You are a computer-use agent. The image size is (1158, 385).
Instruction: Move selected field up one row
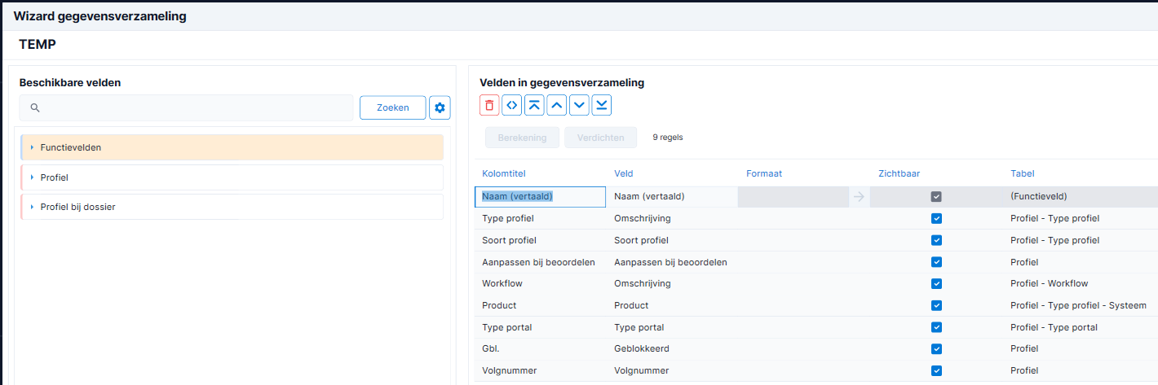[556, 105]
